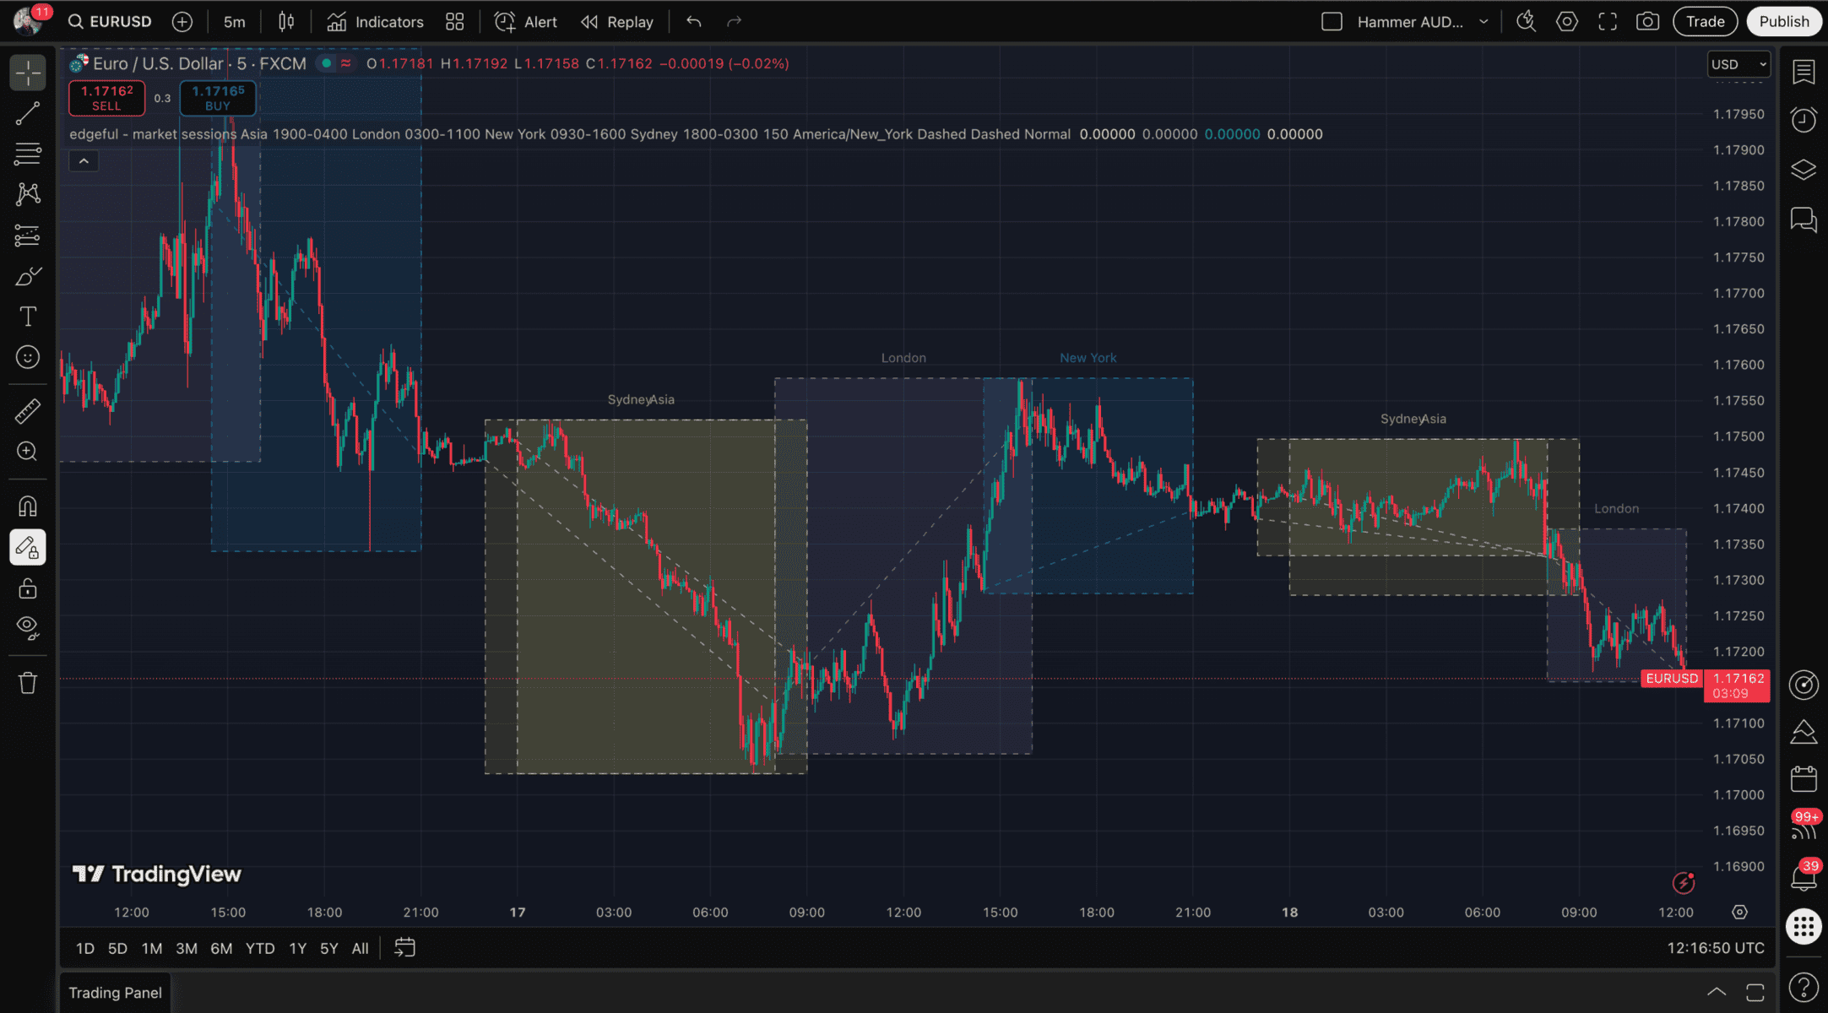Expand the Hammer AUD layout dropdown arrow
Image resolution: width=1828 pixels, height=1013 pixels.
point(1484,22)
